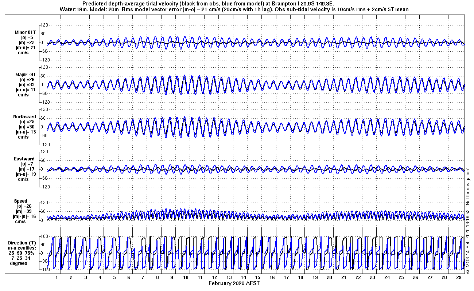Click the '180' tick on the Direction axis
Viewport: 474px width, 291px height.
[45, 237]
